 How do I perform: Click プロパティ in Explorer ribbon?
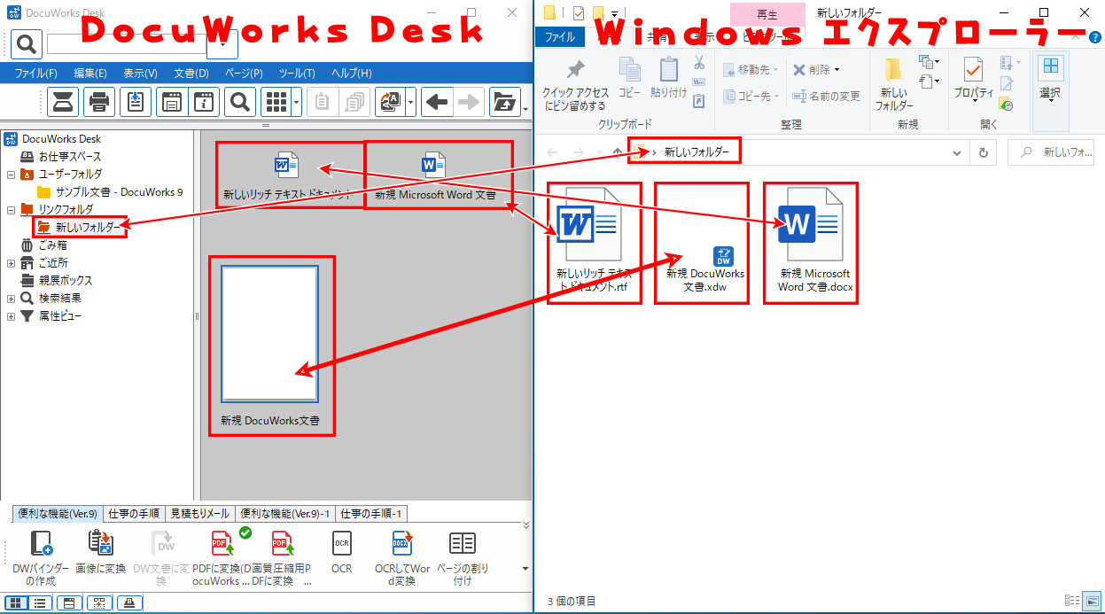coord(973,80)
